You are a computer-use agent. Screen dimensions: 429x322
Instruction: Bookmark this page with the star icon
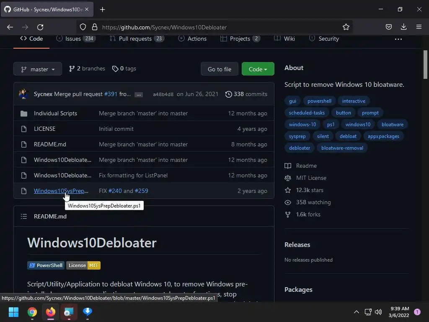346,27
